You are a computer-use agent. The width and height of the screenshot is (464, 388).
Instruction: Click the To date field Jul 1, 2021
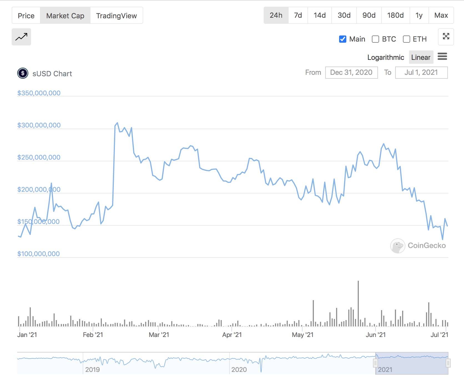click(x=421, y=73)
